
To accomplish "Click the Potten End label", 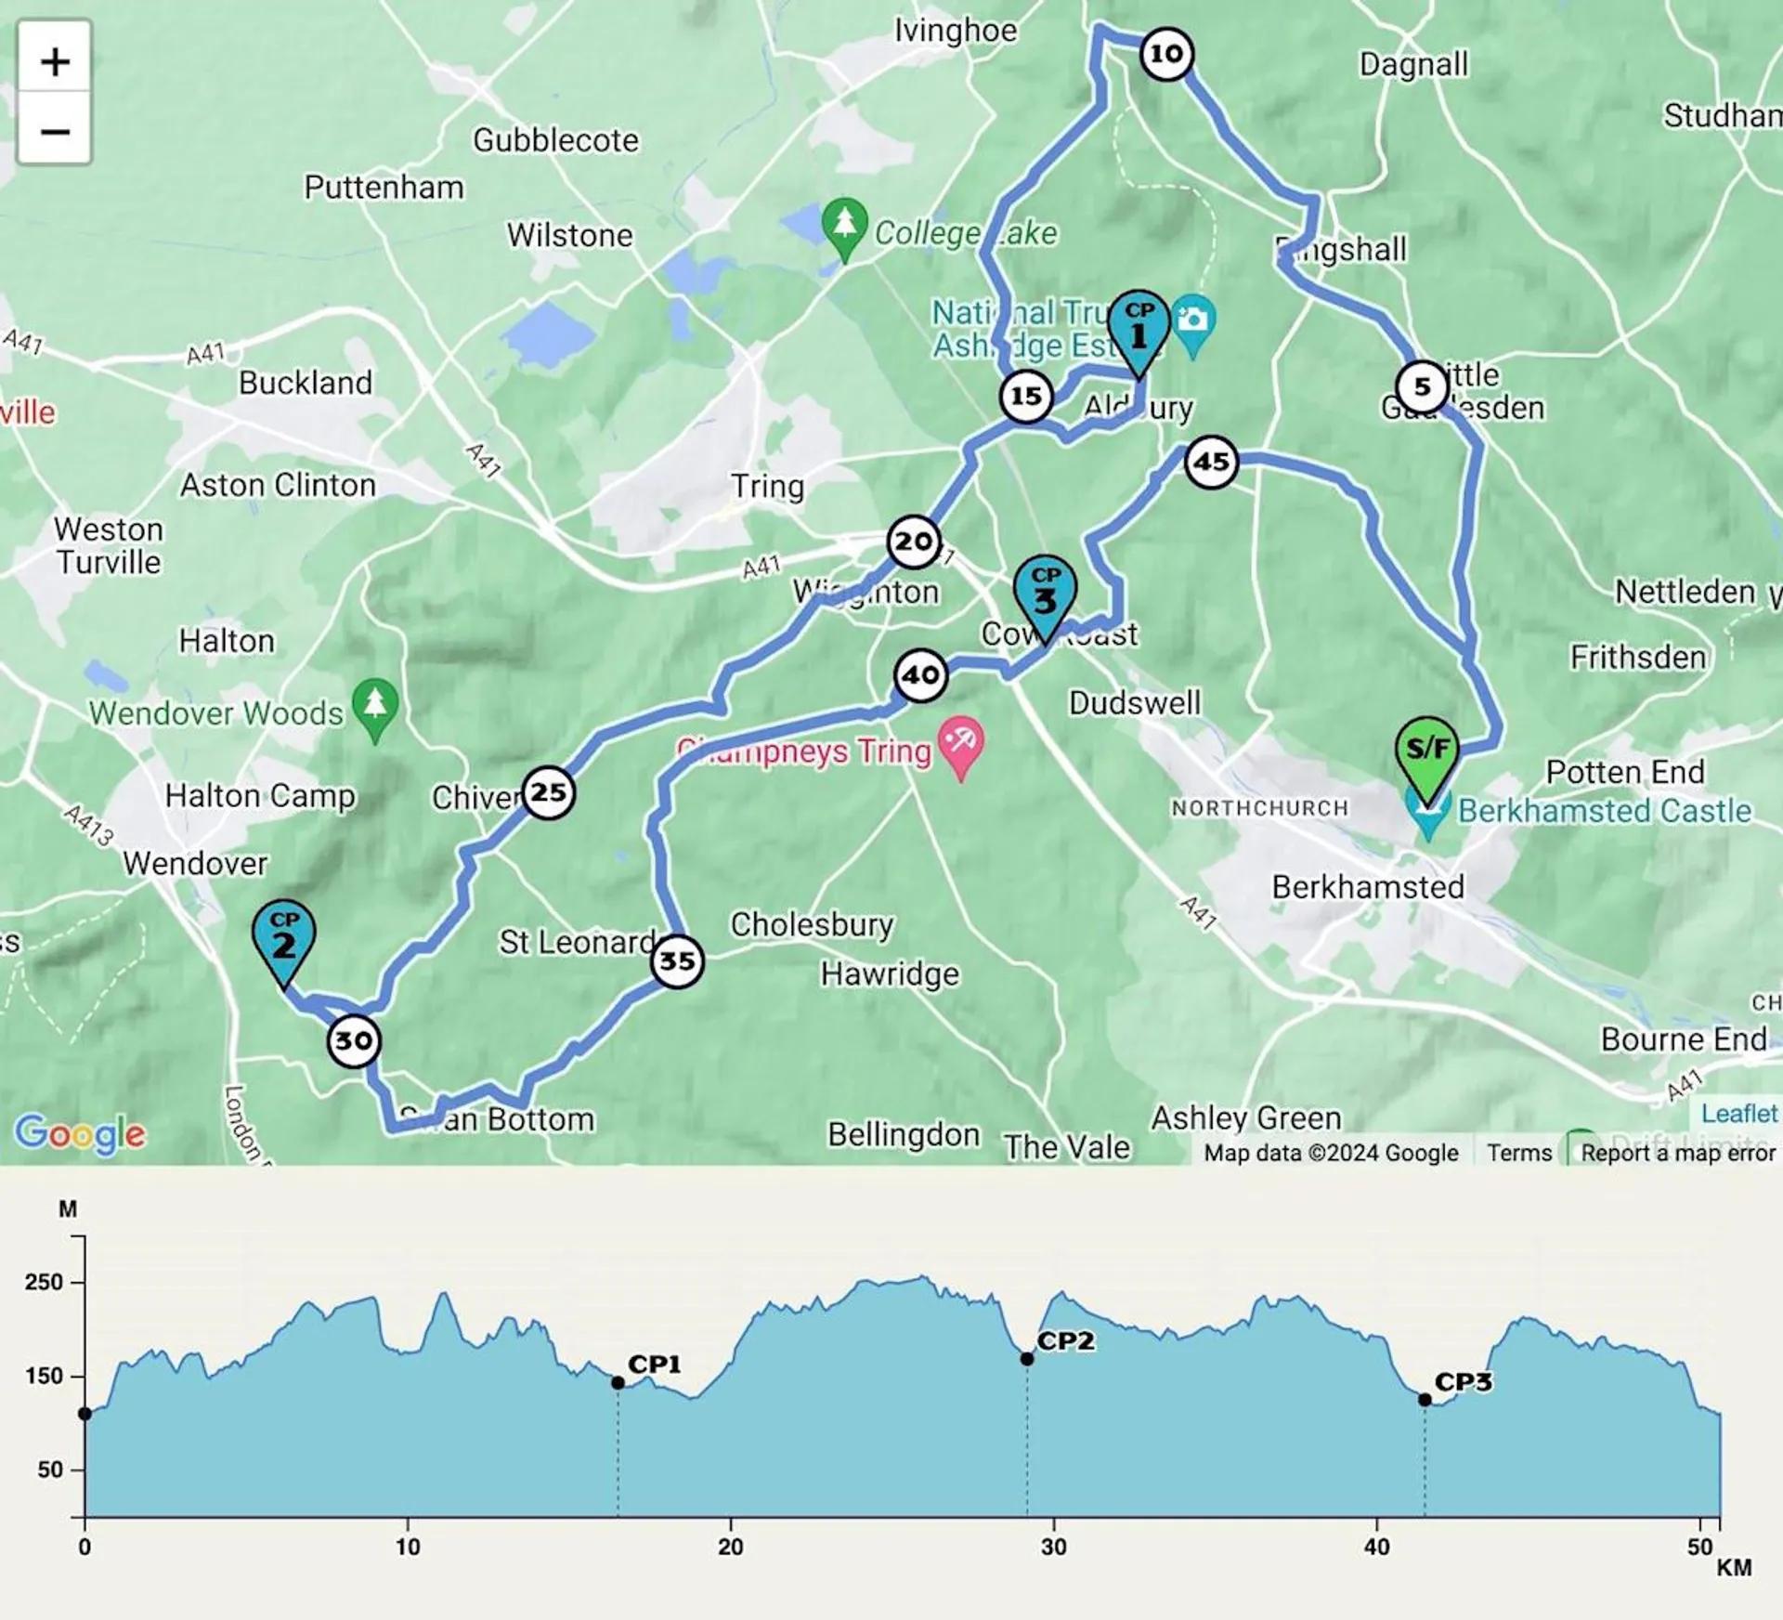I will tap(1625, 772).
